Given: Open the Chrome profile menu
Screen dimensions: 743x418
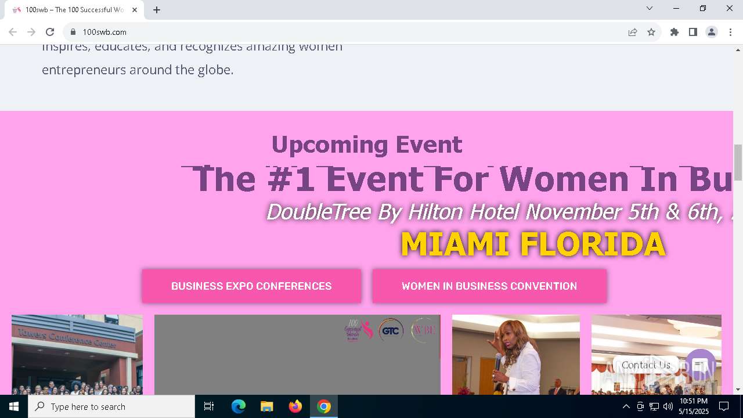Looking at the screenshot, I should [712, 32].
